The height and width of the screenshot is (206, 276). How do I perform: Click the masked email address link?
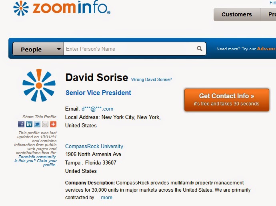[97, 109]
